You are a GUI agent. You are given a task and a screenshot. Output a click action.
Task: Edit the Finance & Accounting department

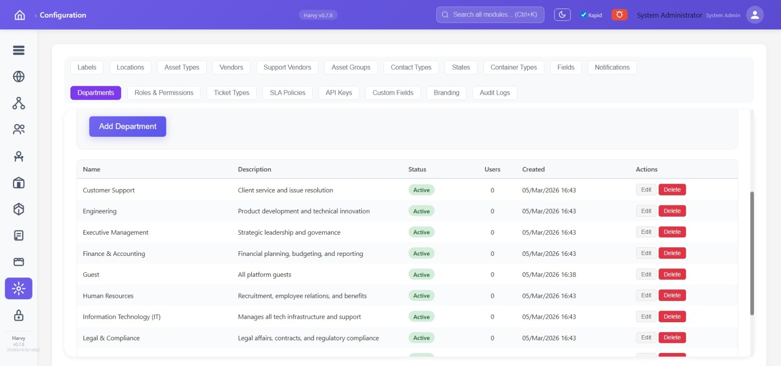646,253
